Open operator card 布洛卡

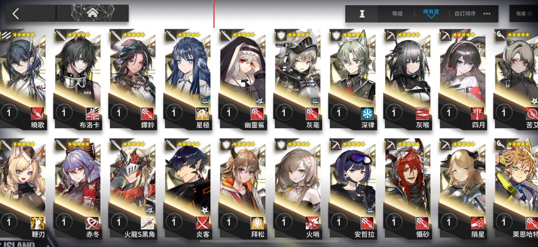(x=78, y=79)
